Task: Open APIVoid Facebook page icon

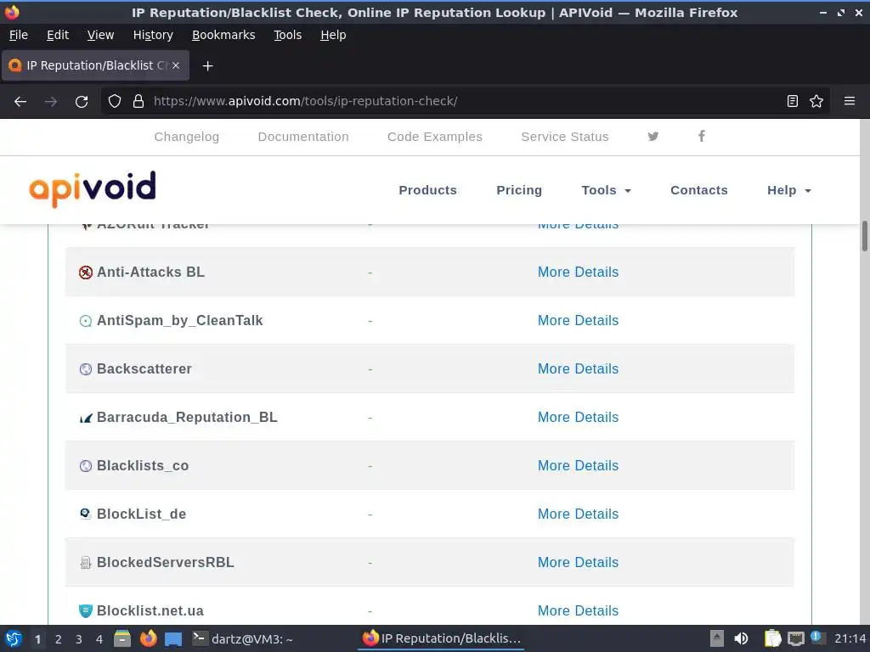Action: [x=701, y=137]
